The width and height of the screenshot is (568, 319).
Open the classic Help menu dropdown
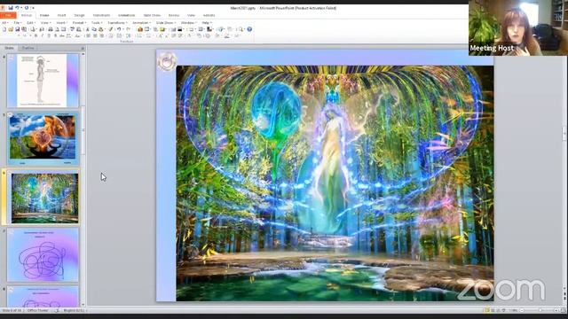(x=207, y=23)
